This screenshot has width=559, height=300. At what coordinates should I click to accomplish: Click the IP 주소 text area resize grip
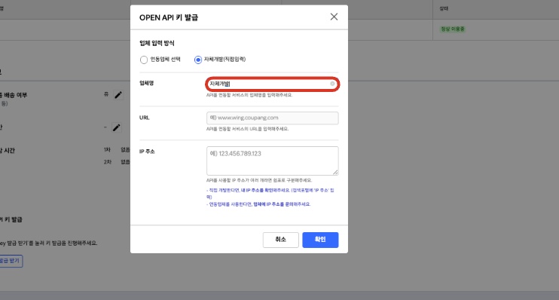point(335,173)
